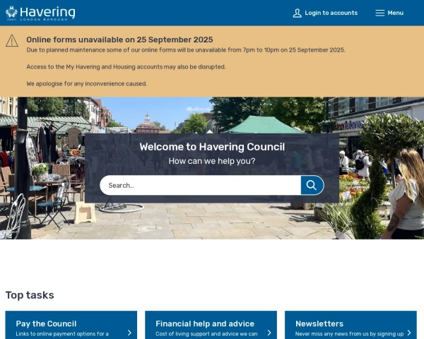
Task: Open the Newsletters heading link
Action: pyautogui.click(x=319, y=323)
